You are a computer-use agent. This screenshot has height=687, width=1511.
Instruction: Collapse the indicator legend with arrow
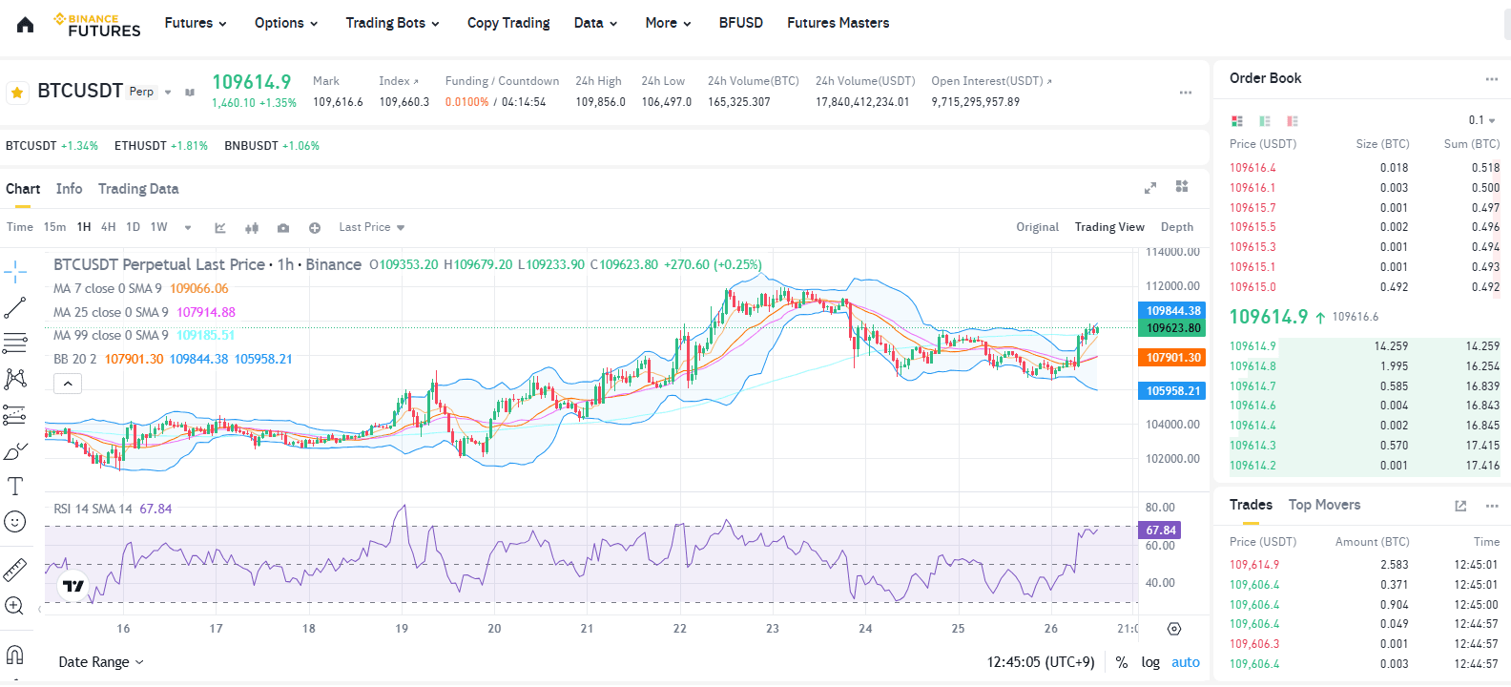68,384
